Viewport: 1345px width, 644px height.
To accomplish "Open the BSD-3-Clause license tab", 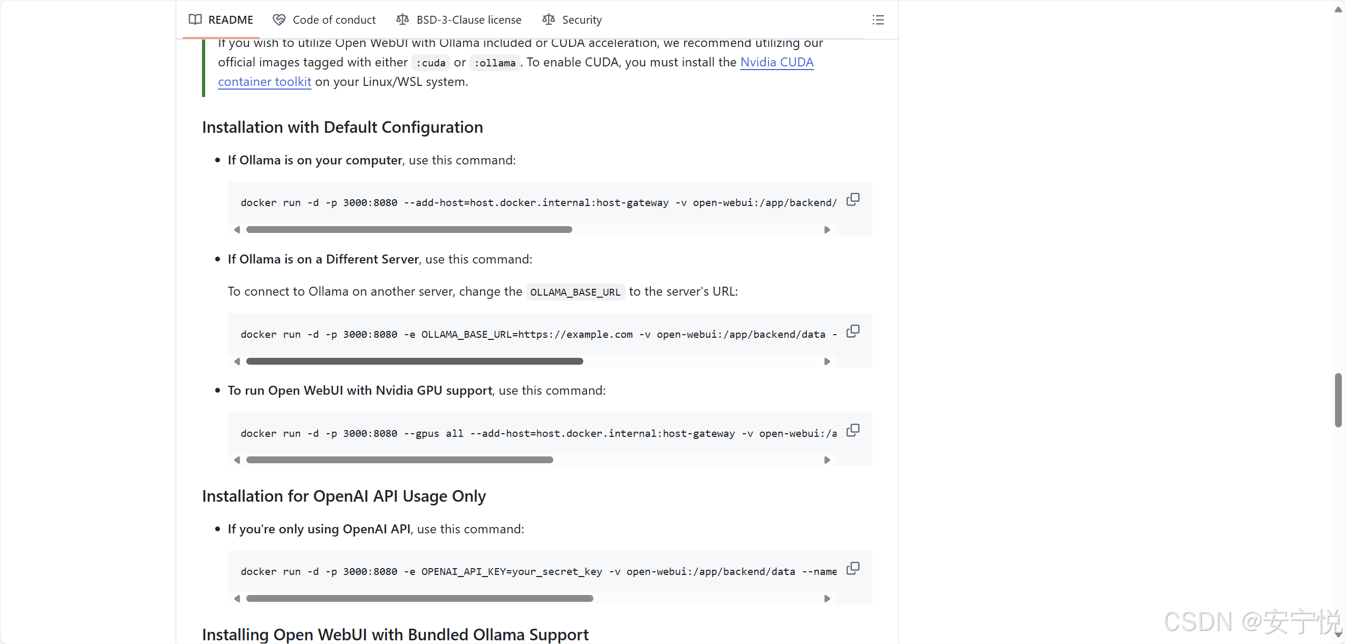I will (x=458, y=19).
